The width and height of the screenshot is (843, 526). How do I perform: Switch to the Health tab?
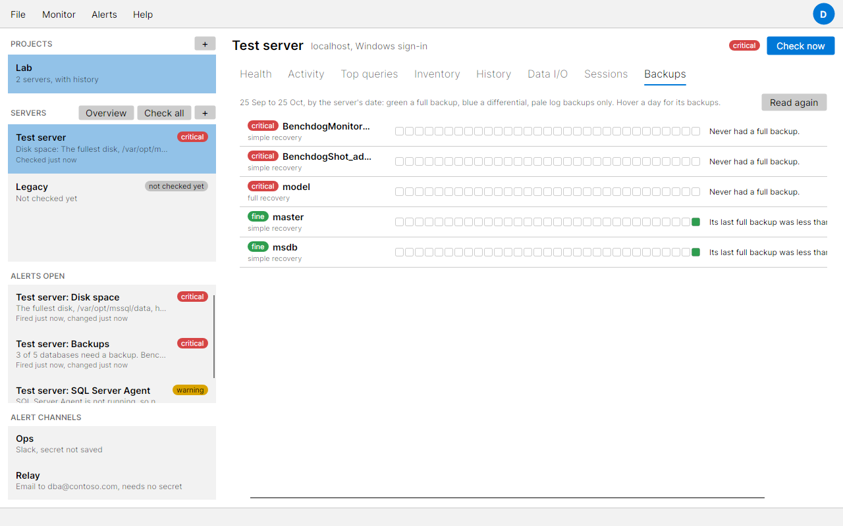pos(256,74)
